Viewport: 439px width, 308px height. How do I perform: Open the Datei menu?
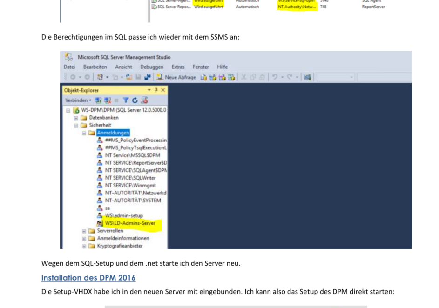(x=69, y=67)
